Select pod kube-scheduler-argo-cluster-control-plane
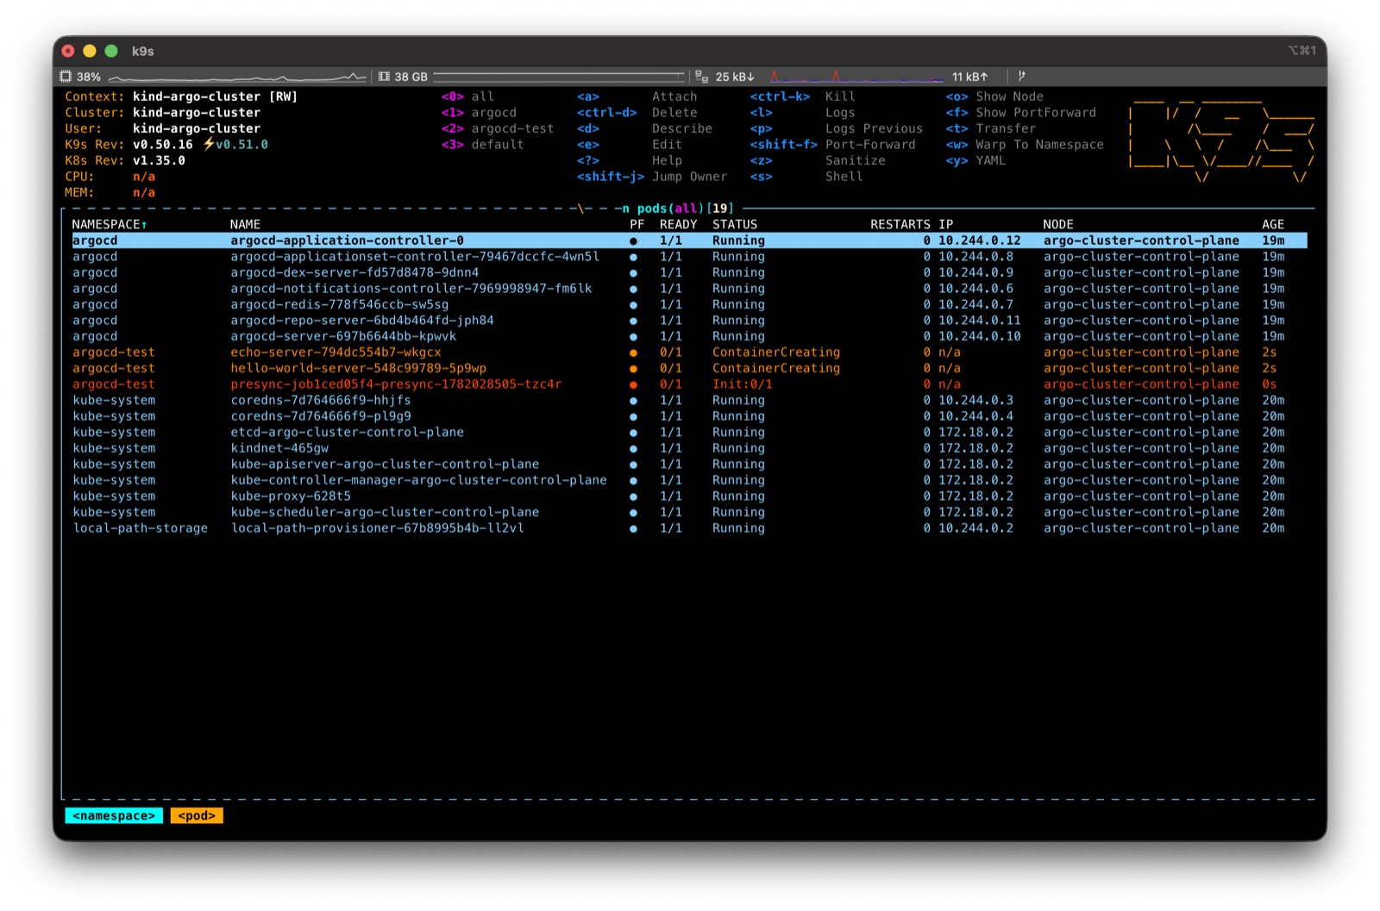Viewport: 1380px width, 911px height. tap(689, 512)
